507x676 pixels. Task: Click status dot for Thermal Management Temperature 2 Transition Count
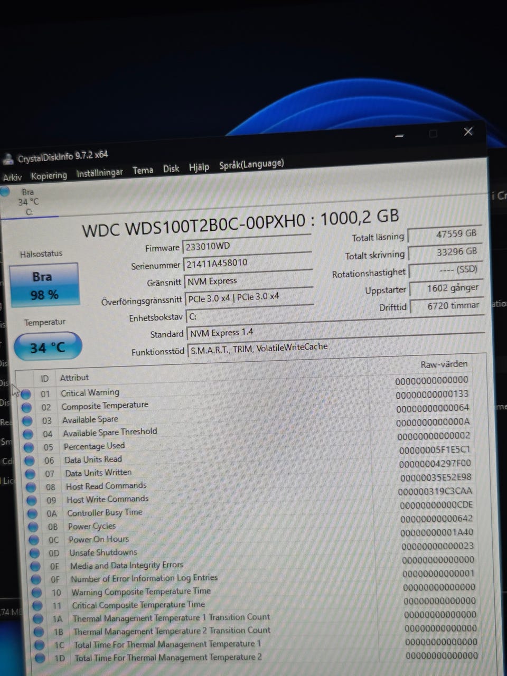click(x=39, y=632)
